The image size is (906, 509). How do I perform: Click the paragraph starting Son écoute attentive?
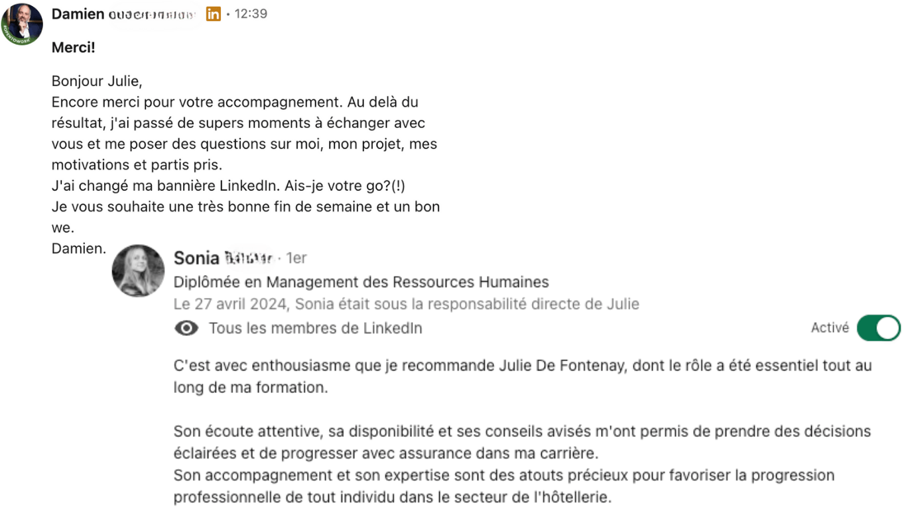tap(522, 443)
